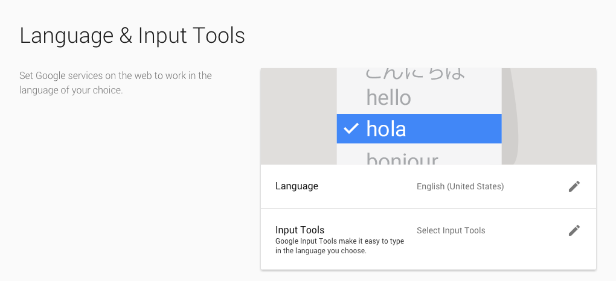The height and width of the screenshot is (281, 616).
Task: Click the Language row label
Action: pyautogui.click(x=297, y=186)
